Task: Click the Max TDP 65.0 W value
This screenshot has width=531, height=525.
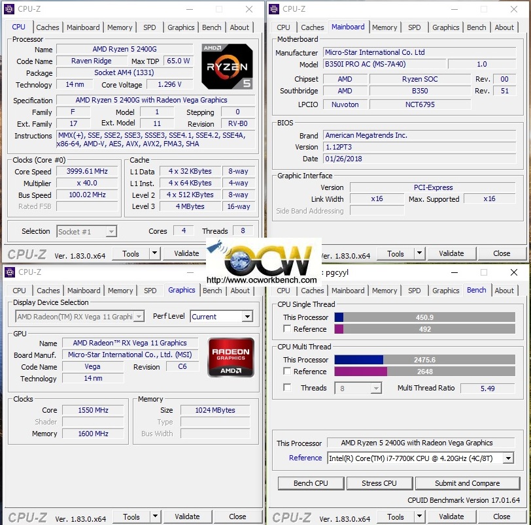Action: tap(178, 61)
